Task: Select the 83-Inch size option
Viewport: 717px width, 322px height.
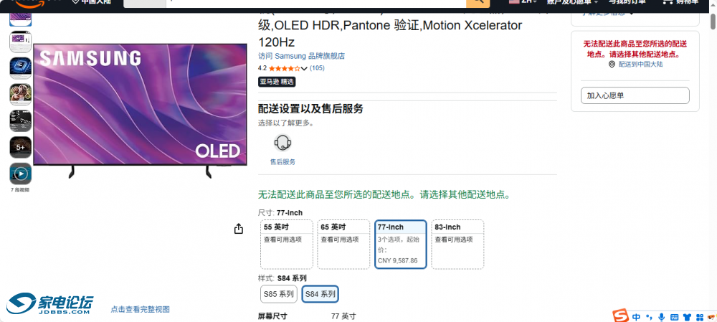Action: (457, 244)
